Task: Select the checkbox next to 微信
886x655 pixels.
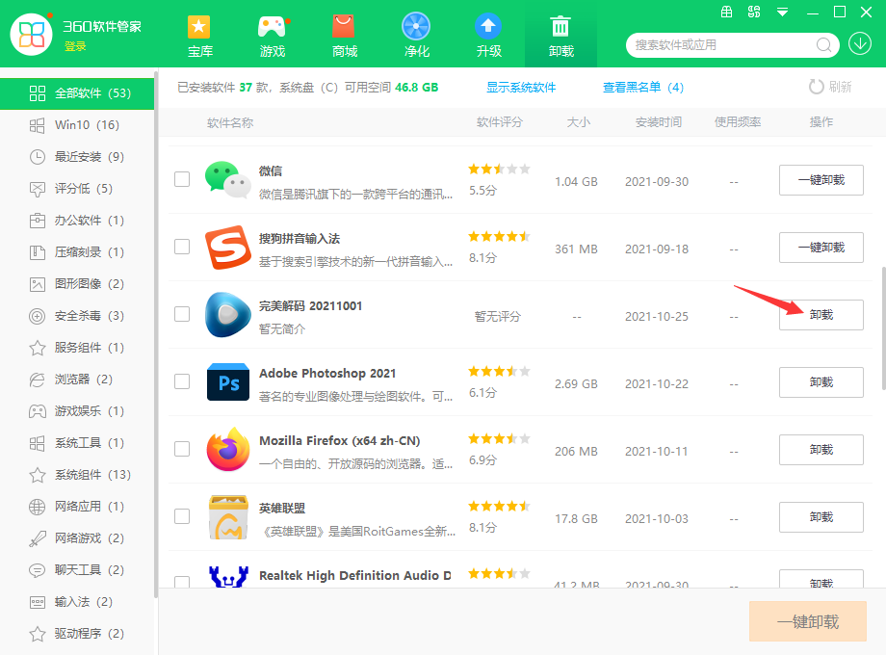Action: click(182, 180)
